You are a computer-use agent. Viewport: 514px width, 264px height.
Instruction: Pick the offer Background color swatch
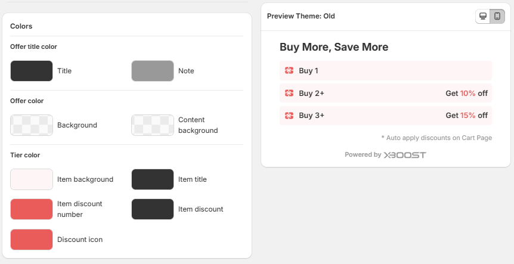(32, 125)
